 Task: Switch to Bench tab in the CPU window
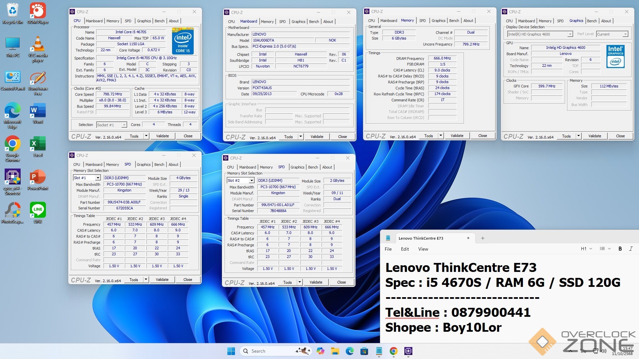[x=159, y=21]
